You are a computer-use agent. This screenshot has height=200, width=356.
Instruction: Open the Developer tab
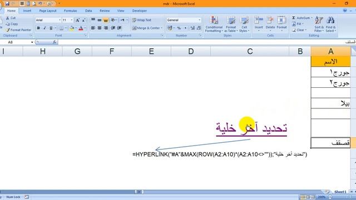[x=140, y=11]
